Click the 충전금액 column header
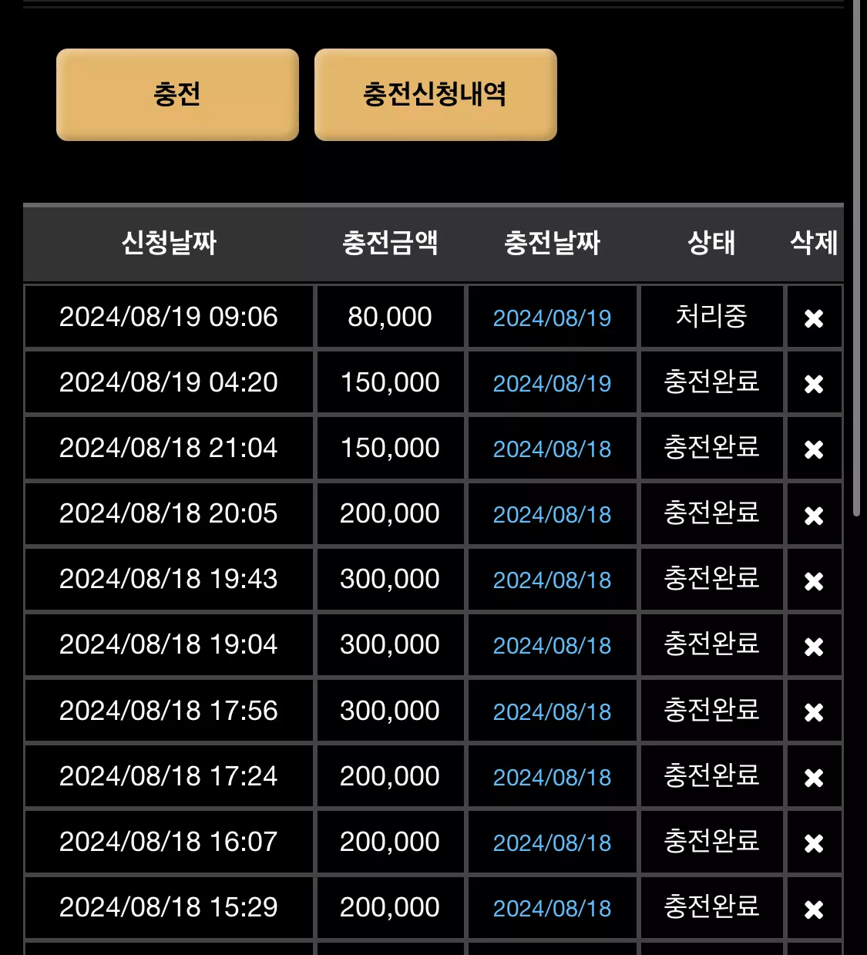Image resolution: width=867 pixels, height=955 pixels. (x=390, y=243)
